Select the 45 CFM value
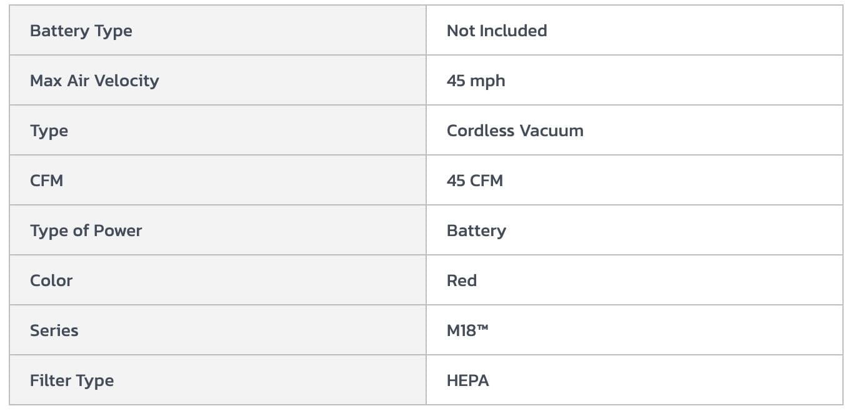 click(475, 181)
